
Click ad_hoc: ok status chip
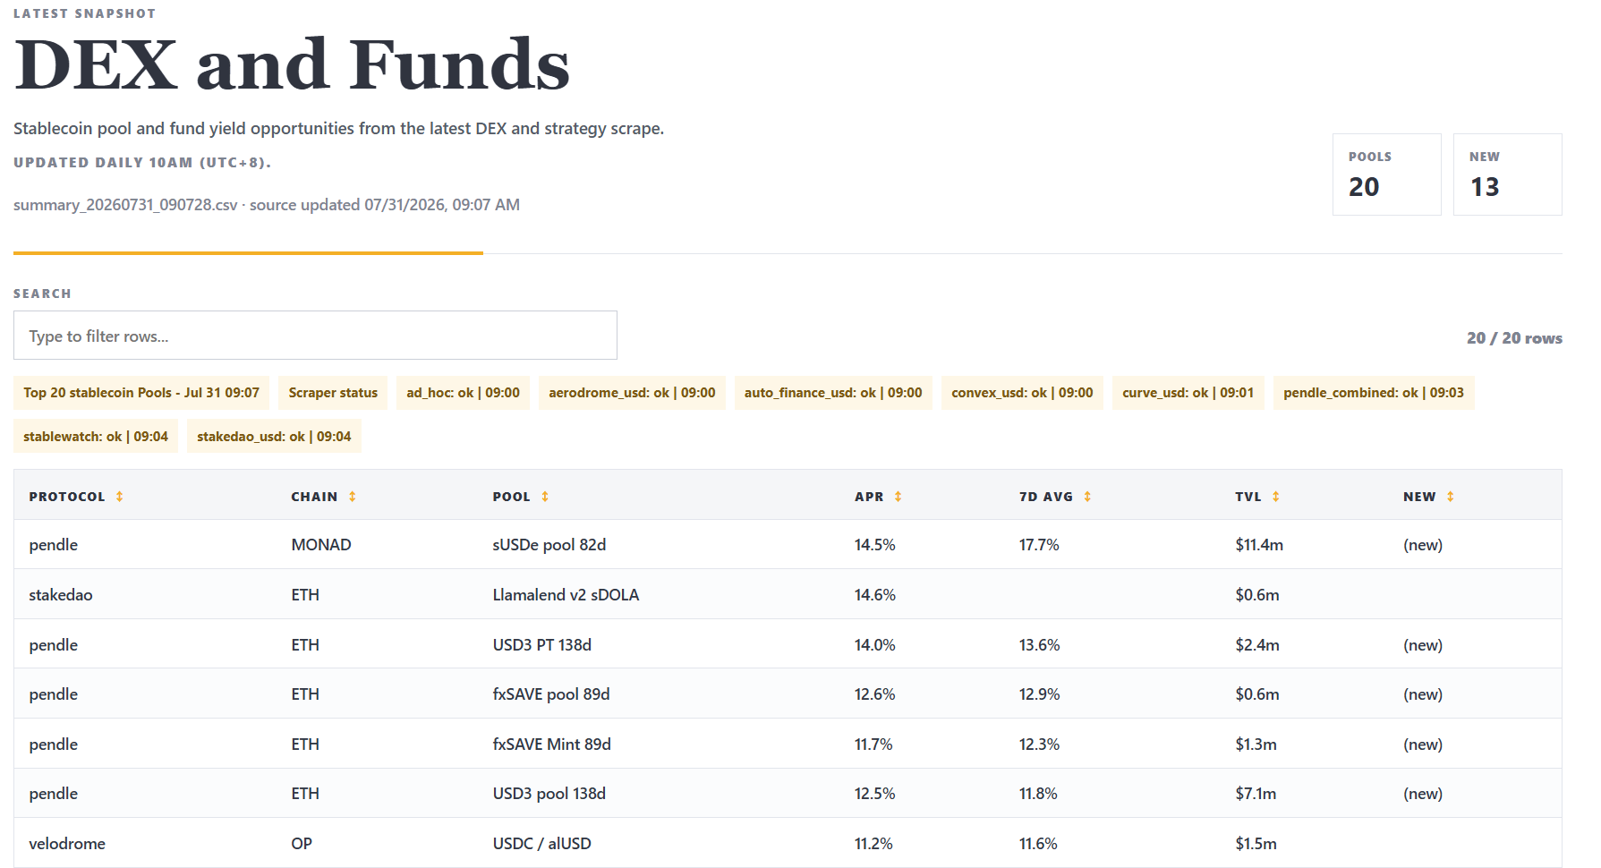[463, 393]
